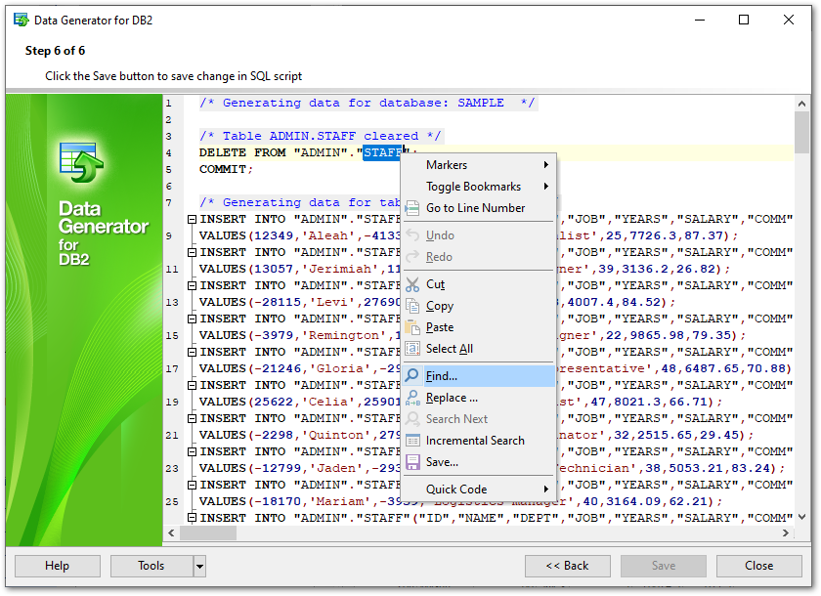The image size is (821, 596).
Task: Click the value 'Mariam' on line 25
Action: (336, 502)
